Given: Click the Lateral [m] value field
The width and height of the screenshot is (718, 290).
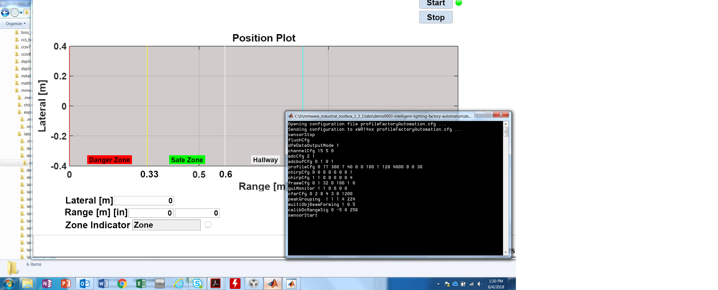Looking at the screenshot, I should [x=144, y=201].
